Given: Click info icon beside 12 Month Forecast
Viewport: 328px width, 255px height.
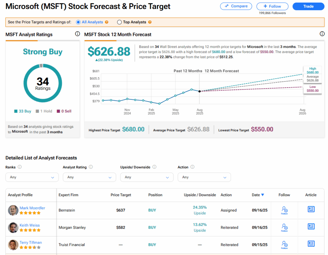Looking at the screenshot, I should click(322, 34).
